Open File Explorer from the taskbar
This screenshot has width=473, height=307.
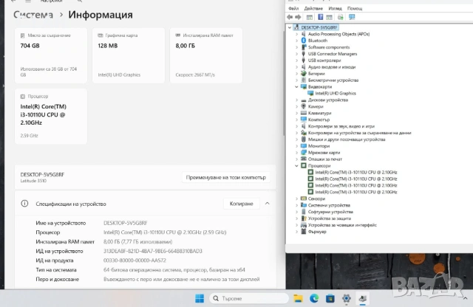click(x=298, y=298)
